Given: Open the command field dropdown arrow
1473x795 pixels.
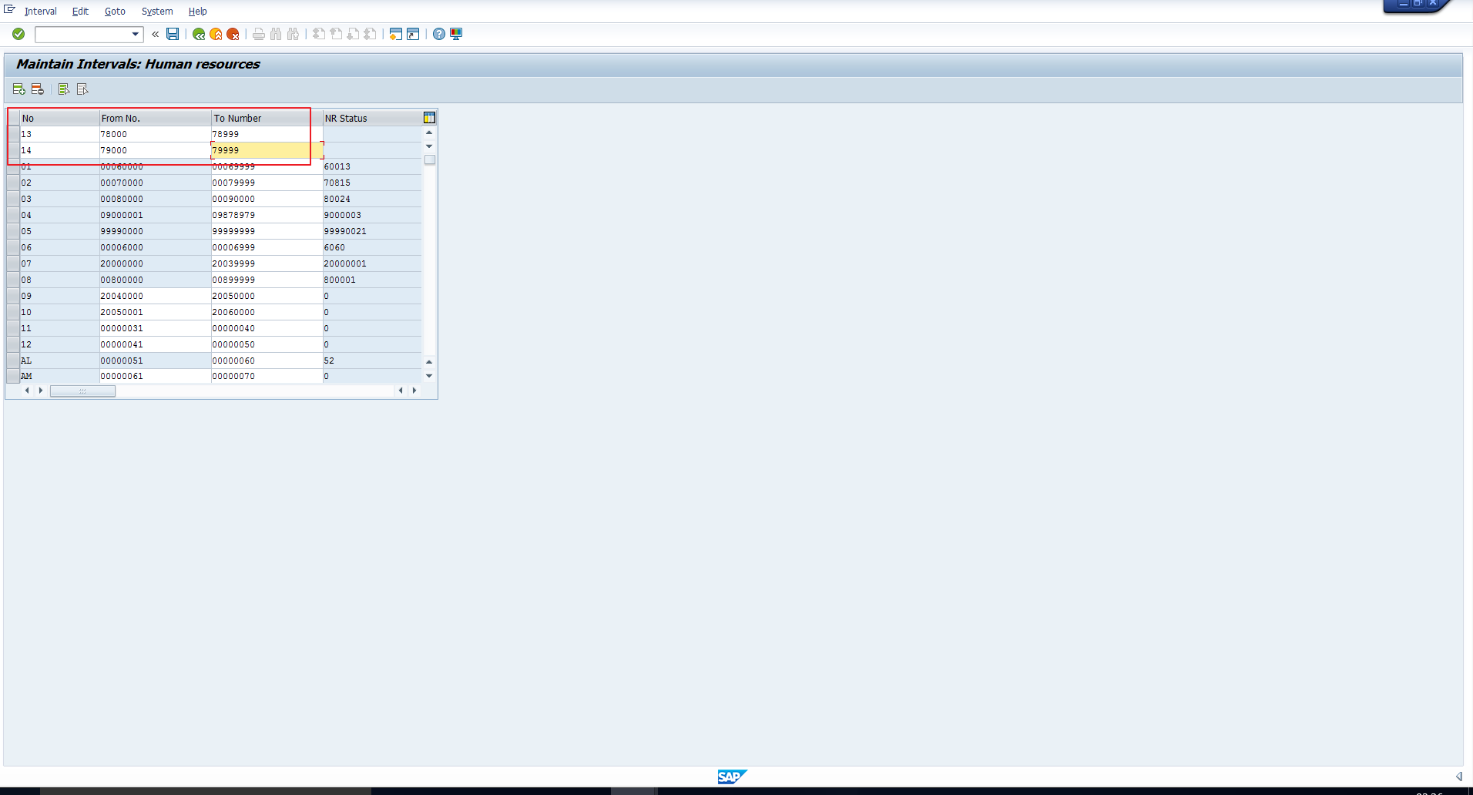Looking at the screenshot, I should [x=136, y=34].
